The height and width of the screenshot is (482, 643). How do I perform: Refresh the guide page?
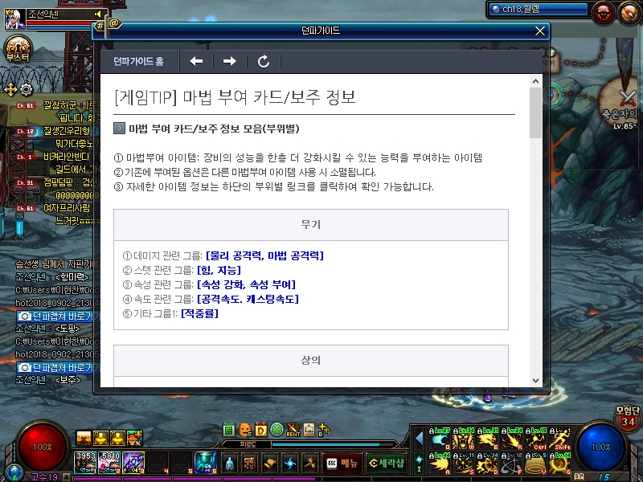(x=263, y=61)
